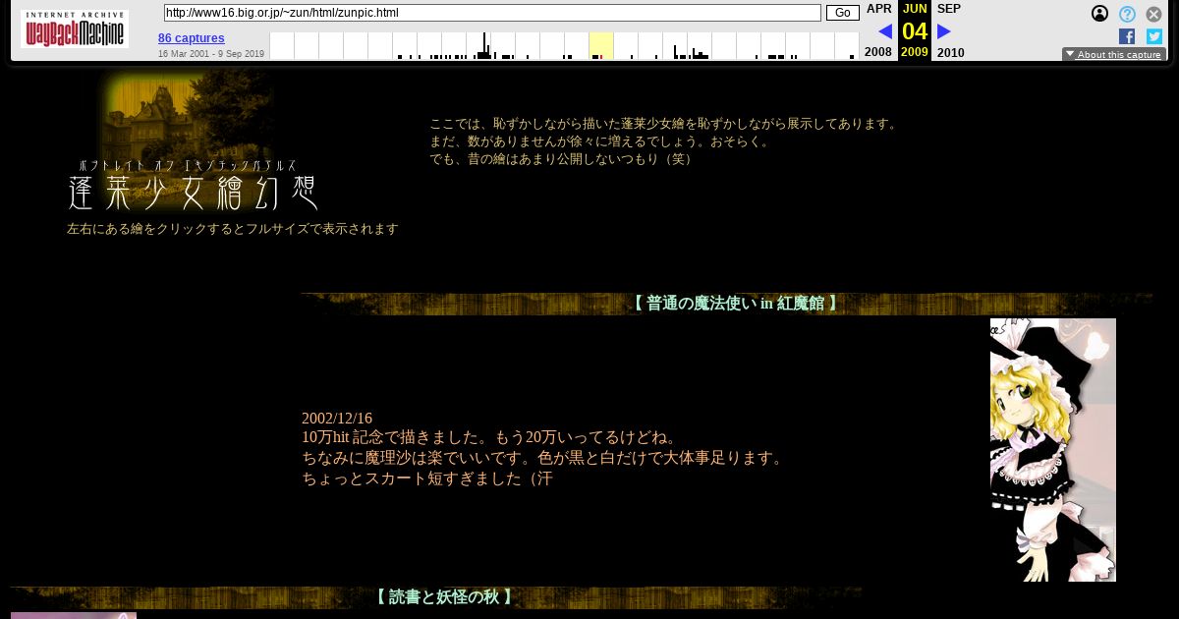
Task: Click line ここでは、恥ずかしながら描いた
Action: (665, 124)
